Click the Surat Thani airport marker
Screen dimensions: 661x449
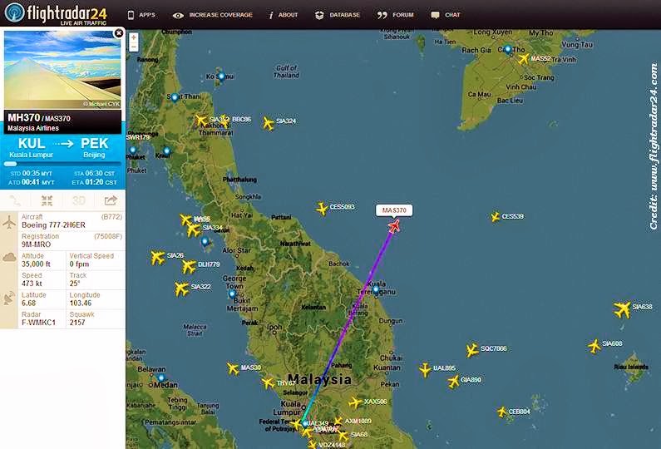coord(174,98)
